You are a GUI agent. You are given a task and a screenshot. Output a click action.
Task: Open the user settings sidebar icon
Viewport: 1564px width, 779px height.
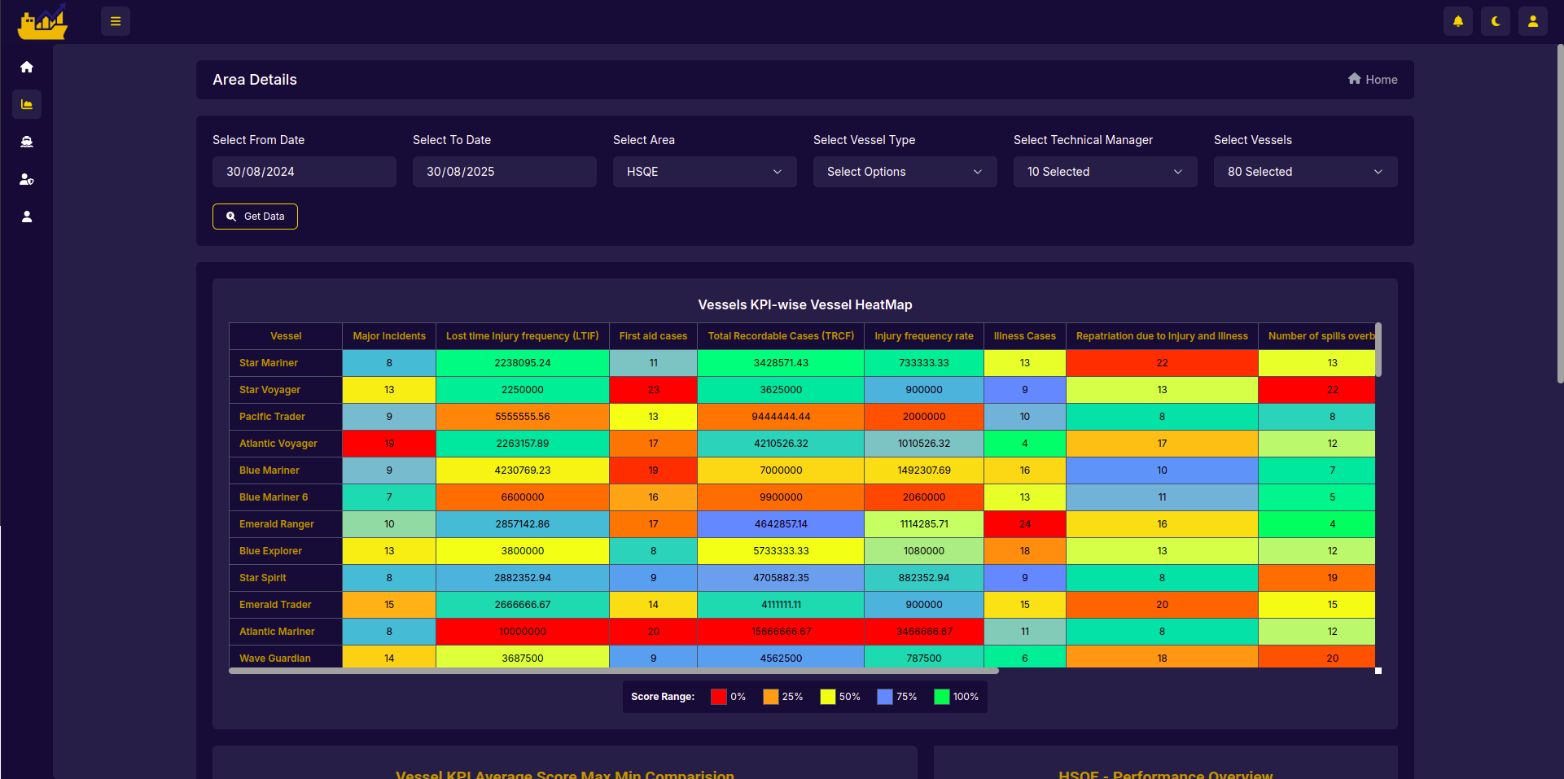click(x=27, y=179)
